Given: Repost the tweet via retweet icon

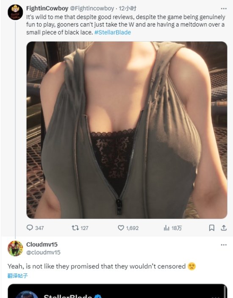Looking at the screenshot, I should [x=75, y=228].
